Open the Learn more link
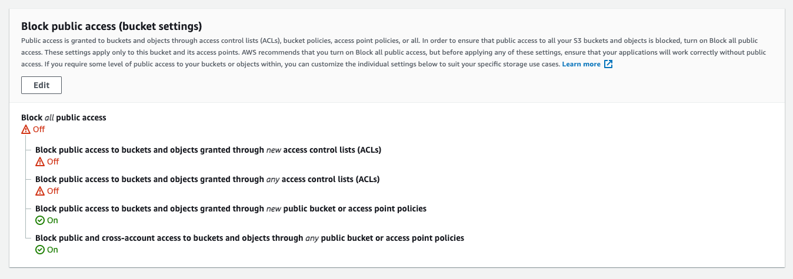The height and width of the screenshot is (279, 793). coord(581,64)
